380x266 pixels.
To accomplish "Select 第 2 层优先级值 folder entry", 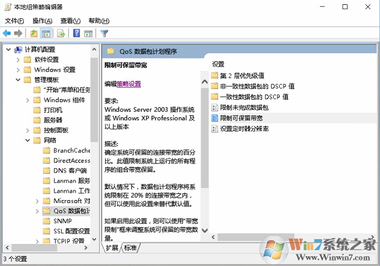I will point(242,76).
